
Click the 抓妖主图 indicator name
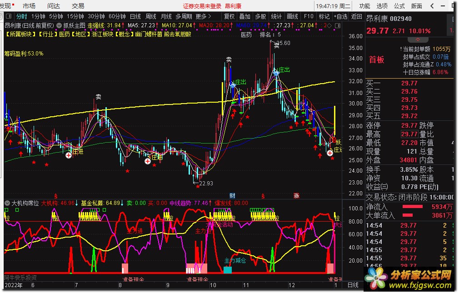[75, 25]
